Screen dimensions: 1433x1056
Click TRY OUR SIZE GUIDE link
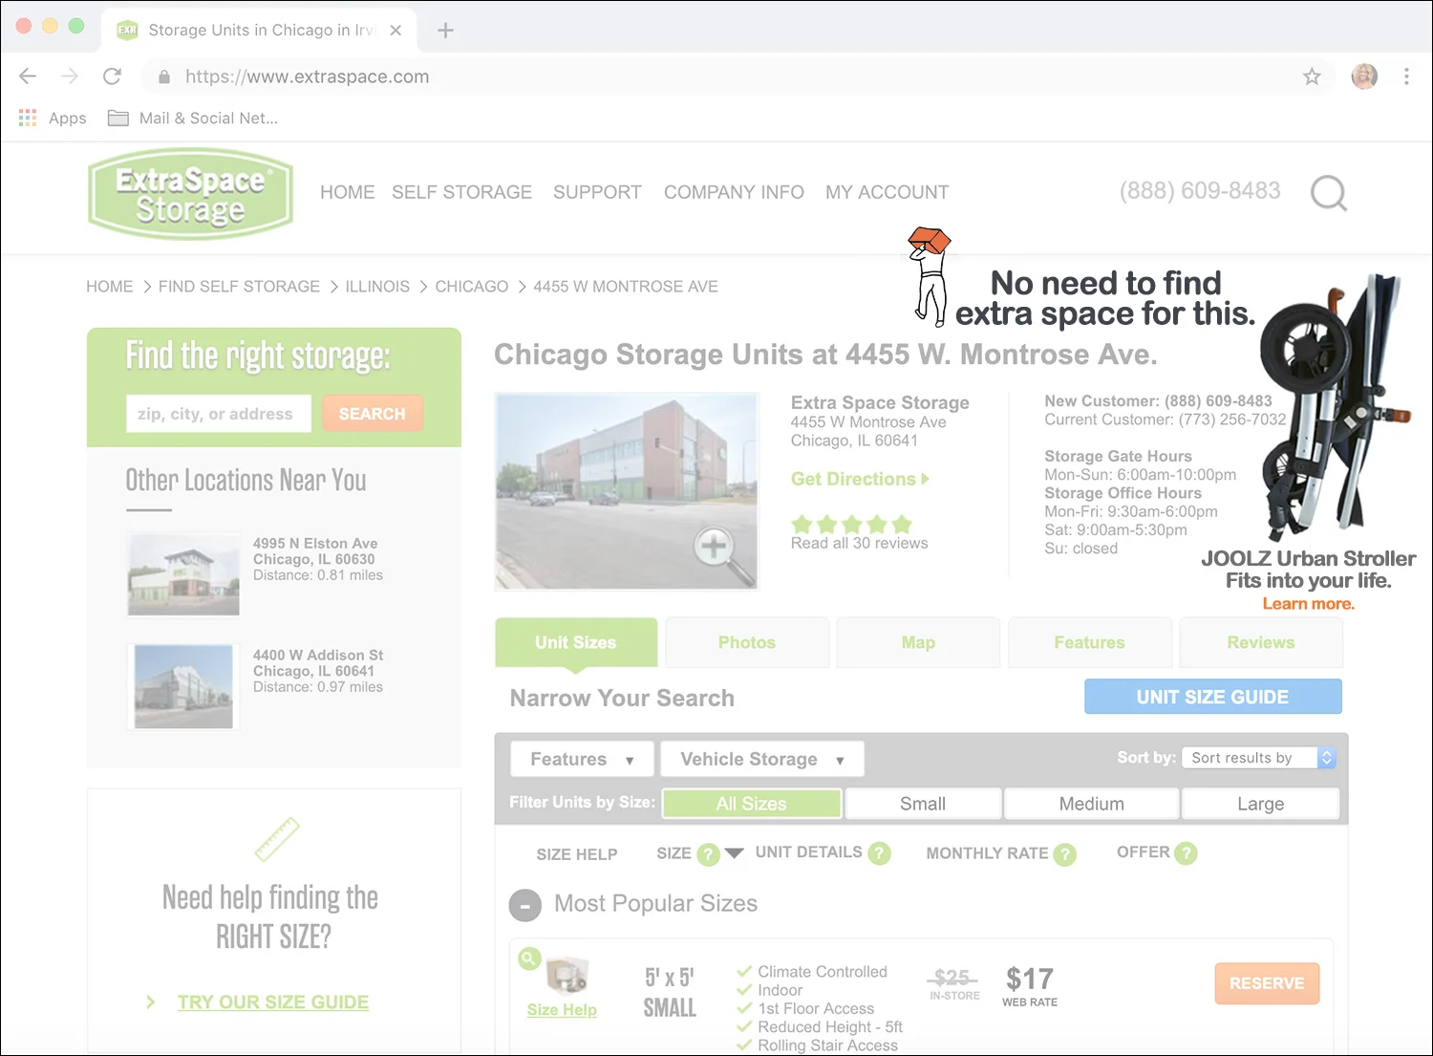click(x=273, y=1002)
